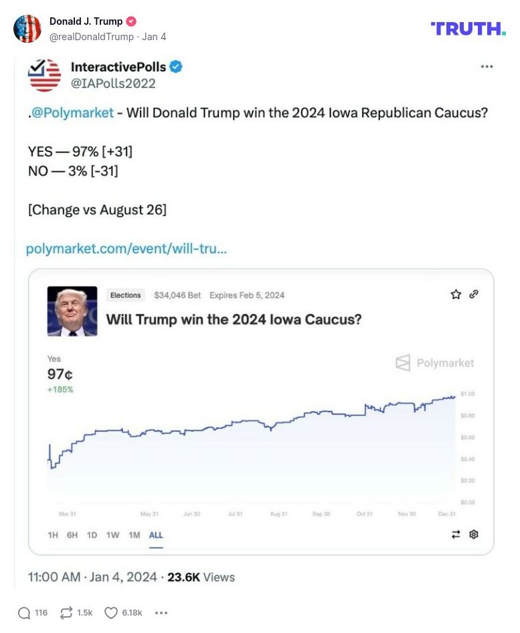Image resolution: width=520 pixels, height=633 pixels.
Task: Click the Polymarket logo on the chart
Action: pos(434,363)
